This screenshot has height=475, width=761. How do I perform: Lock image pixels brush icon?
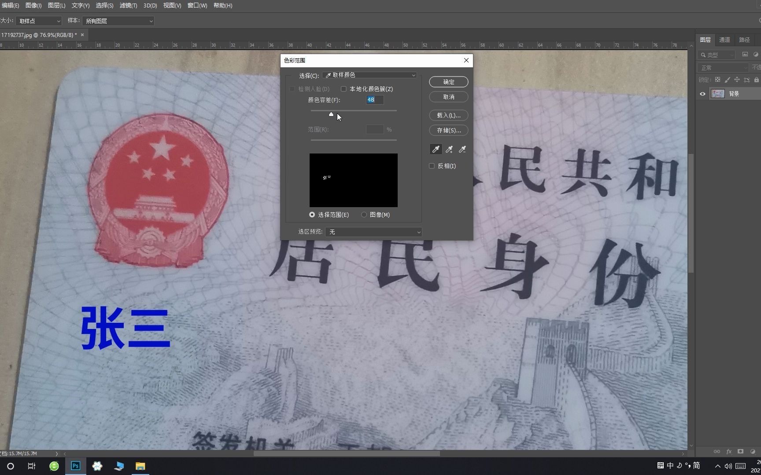pyautogui.click(x=727, y=80)
